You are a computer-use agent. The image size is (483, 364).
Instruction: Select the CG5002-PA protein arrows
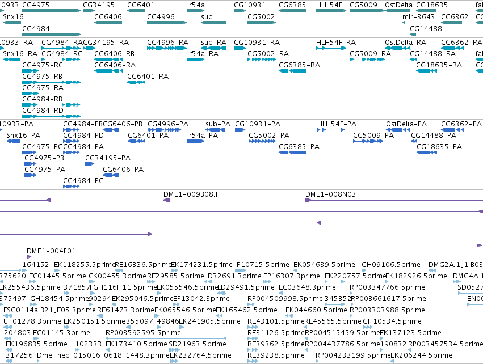pos(262,141)
